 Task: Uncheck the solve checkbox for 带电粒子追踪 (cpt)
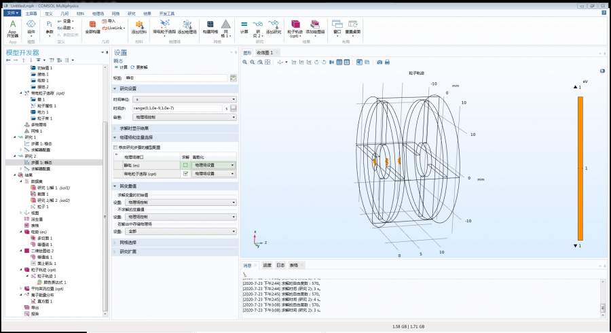184,173
